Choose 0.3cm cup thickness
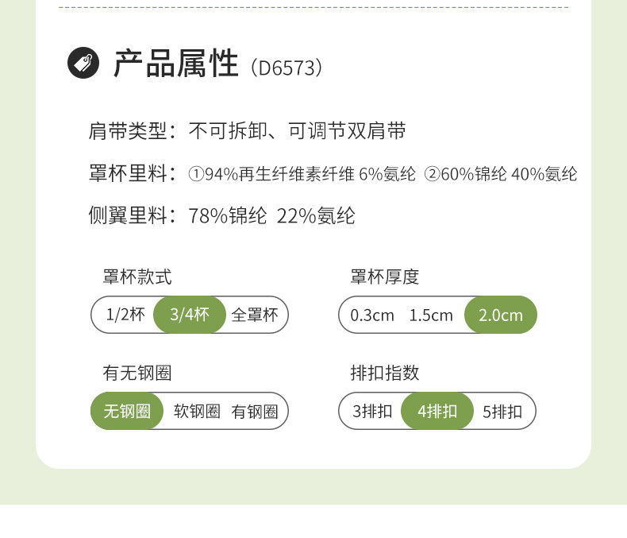Screen dimensions: 627x538 [x=372, y=315]
